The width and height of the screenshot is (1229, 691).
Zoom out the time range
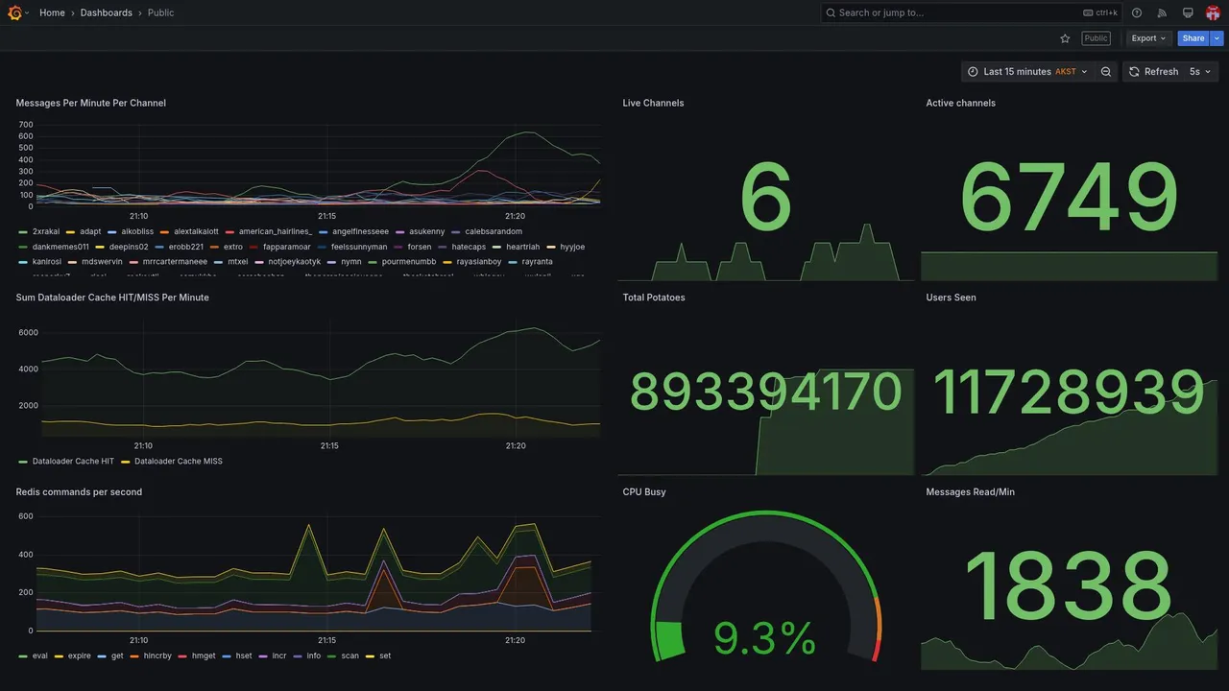[1106, 72]
